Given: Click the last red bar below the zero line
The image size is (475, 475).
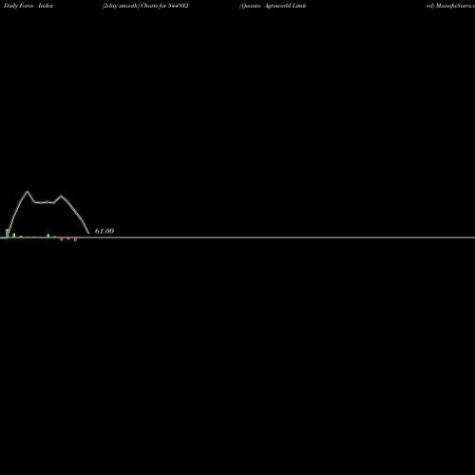Looking at the screenshot, I should click(75, 239).
